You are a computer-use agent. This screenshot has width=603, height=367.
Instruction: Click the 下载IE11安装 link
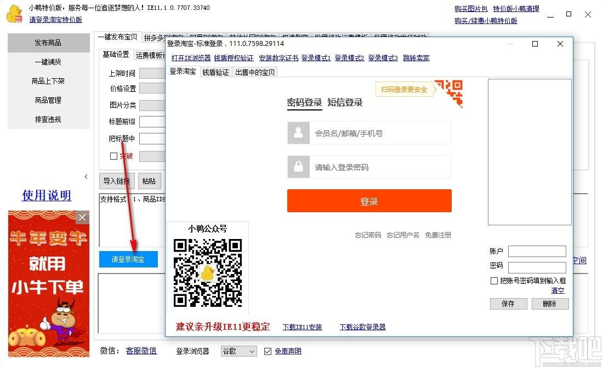point(302,327)
